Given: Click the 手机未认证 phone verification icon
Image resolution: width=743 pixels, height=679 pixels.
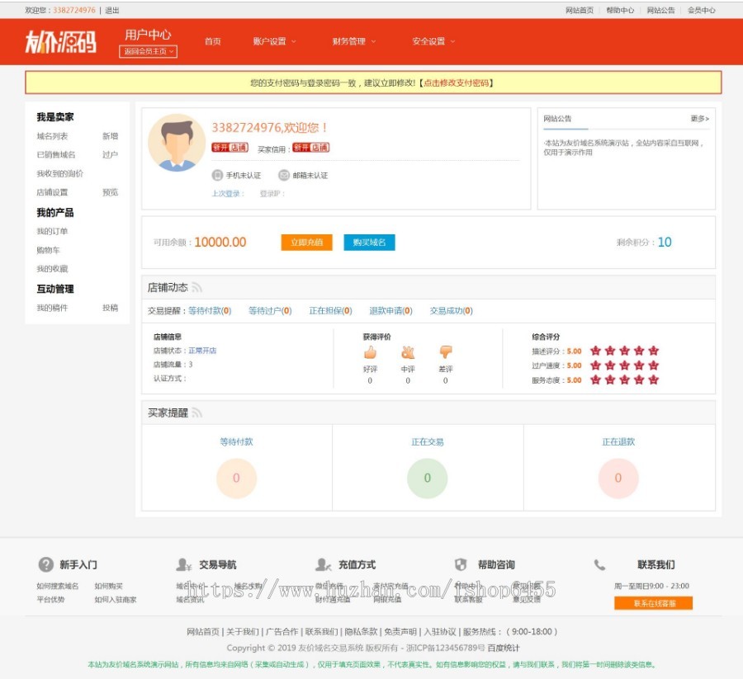Looking at the screenshot, I should [218, 174].
